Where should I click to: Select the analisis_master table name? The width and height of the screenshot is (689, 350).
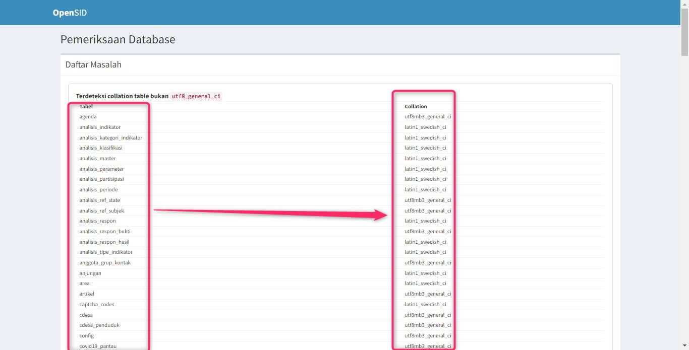click(x=97, y=158)
